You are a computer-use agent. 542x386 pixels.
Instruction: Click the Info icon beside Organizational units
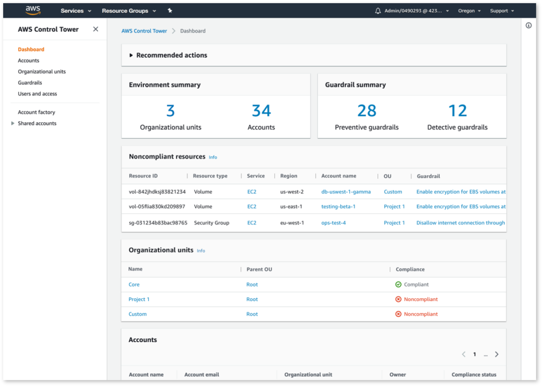tap(201, 251)
